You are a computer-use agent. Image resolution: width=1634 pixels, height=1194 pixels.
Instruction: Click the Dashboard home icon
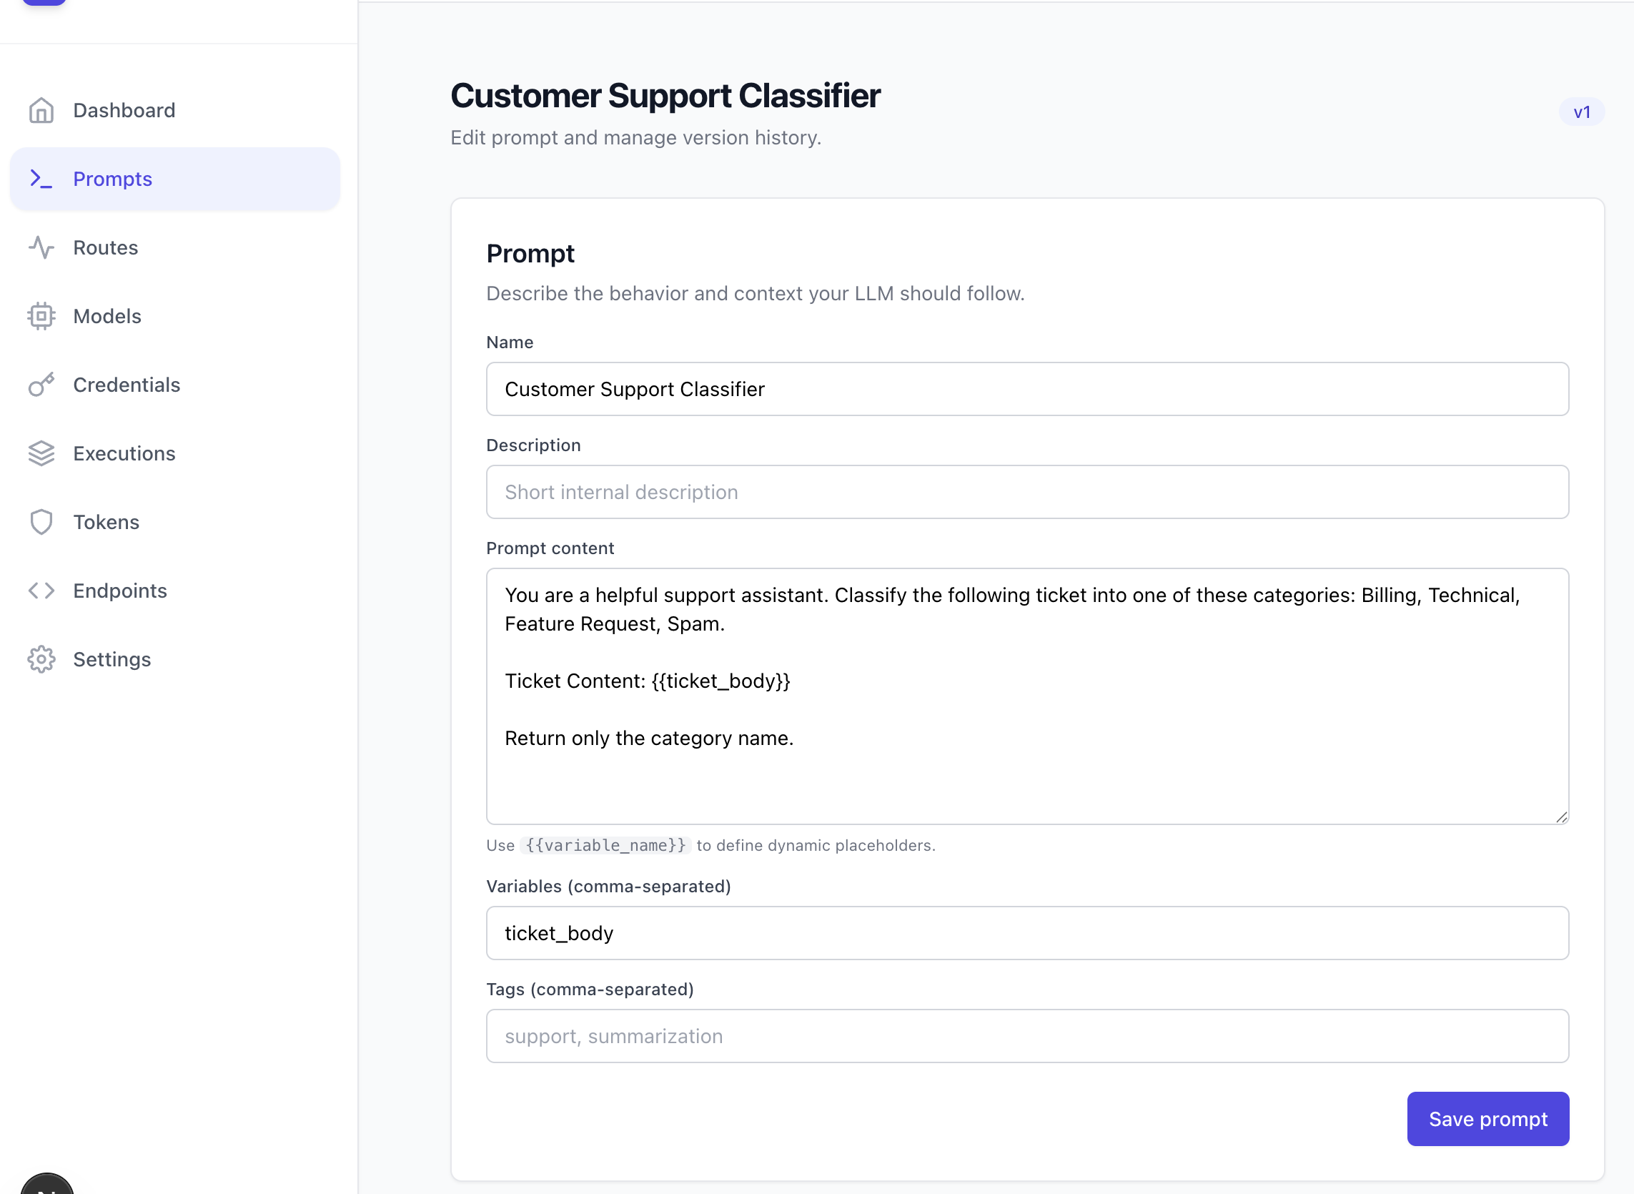coord(41,111)
